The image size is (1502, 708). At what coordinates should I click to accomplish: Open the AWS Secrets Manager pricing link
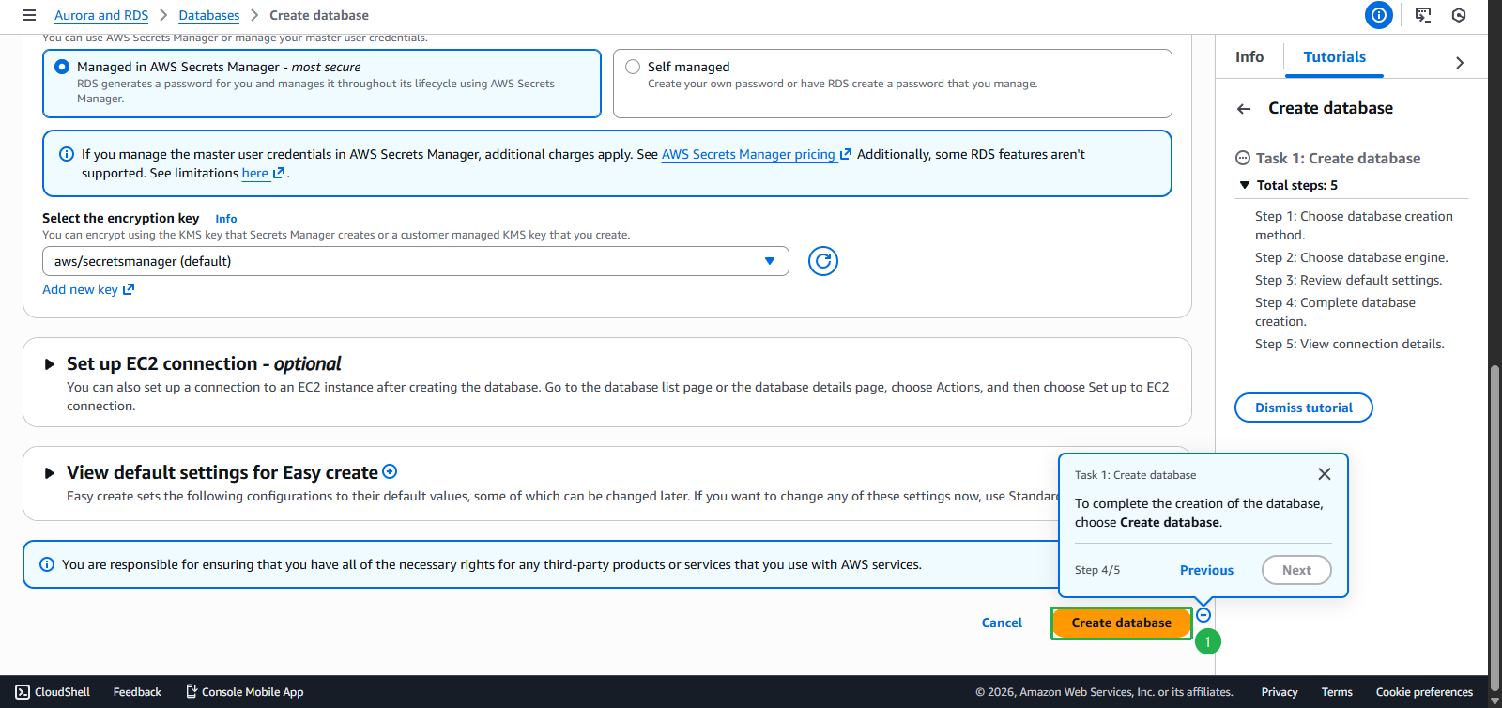[748, 155]
